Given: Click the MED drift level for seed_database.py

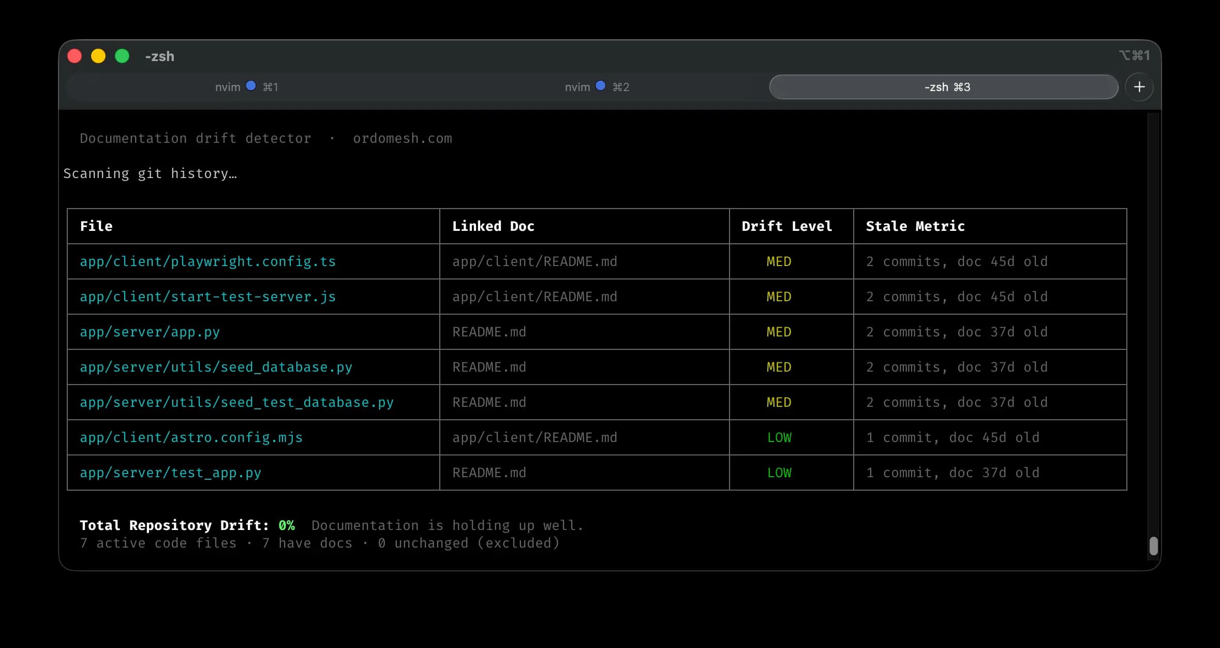Looking at the screenshot, I should tap(779, 367).
